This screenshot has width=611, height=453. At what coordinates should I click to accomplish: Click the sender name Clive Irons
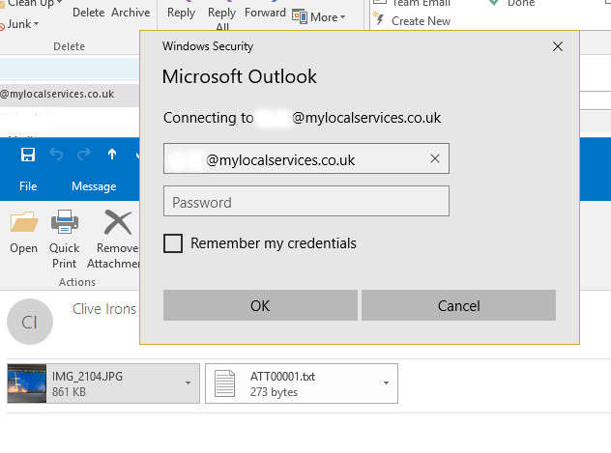click(x=104, y=309)
